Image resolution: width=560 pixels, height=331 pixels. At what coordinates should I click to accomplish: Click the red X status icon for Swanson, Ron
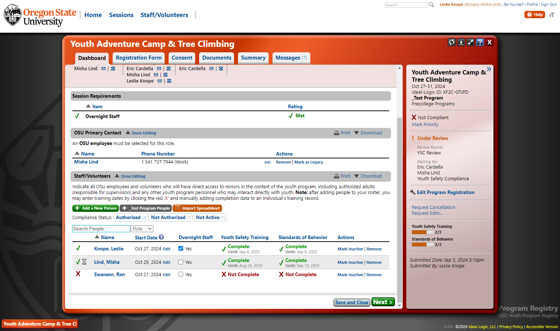click(x=78, y=274)
